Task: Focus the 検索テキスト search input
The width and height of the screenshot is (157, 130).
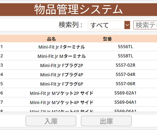Action: click(x=145, y=25)
